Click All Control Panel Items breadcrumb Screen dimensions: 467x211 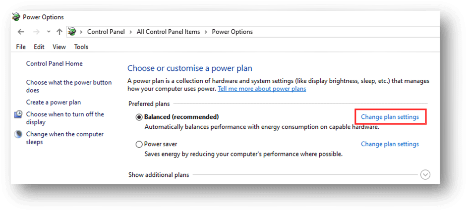(169, 32)
